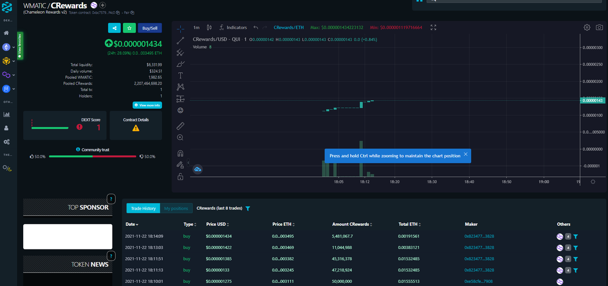
Task: Vote thumbs up for community trust
Action: tap(32, 156)
